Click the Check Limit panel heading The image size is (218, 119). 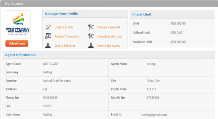point(142,14)
